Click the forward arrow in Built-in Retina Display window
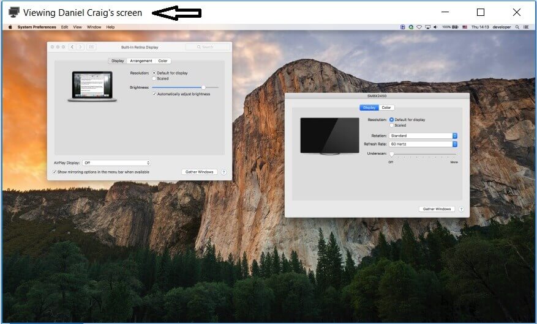The image size is (537, 324). pos(80,47)
